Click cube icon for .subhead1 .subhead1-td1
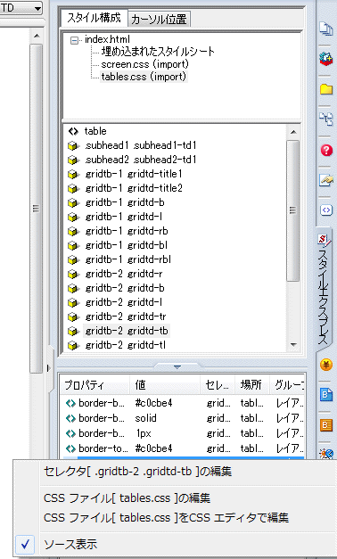 point(73,146)
